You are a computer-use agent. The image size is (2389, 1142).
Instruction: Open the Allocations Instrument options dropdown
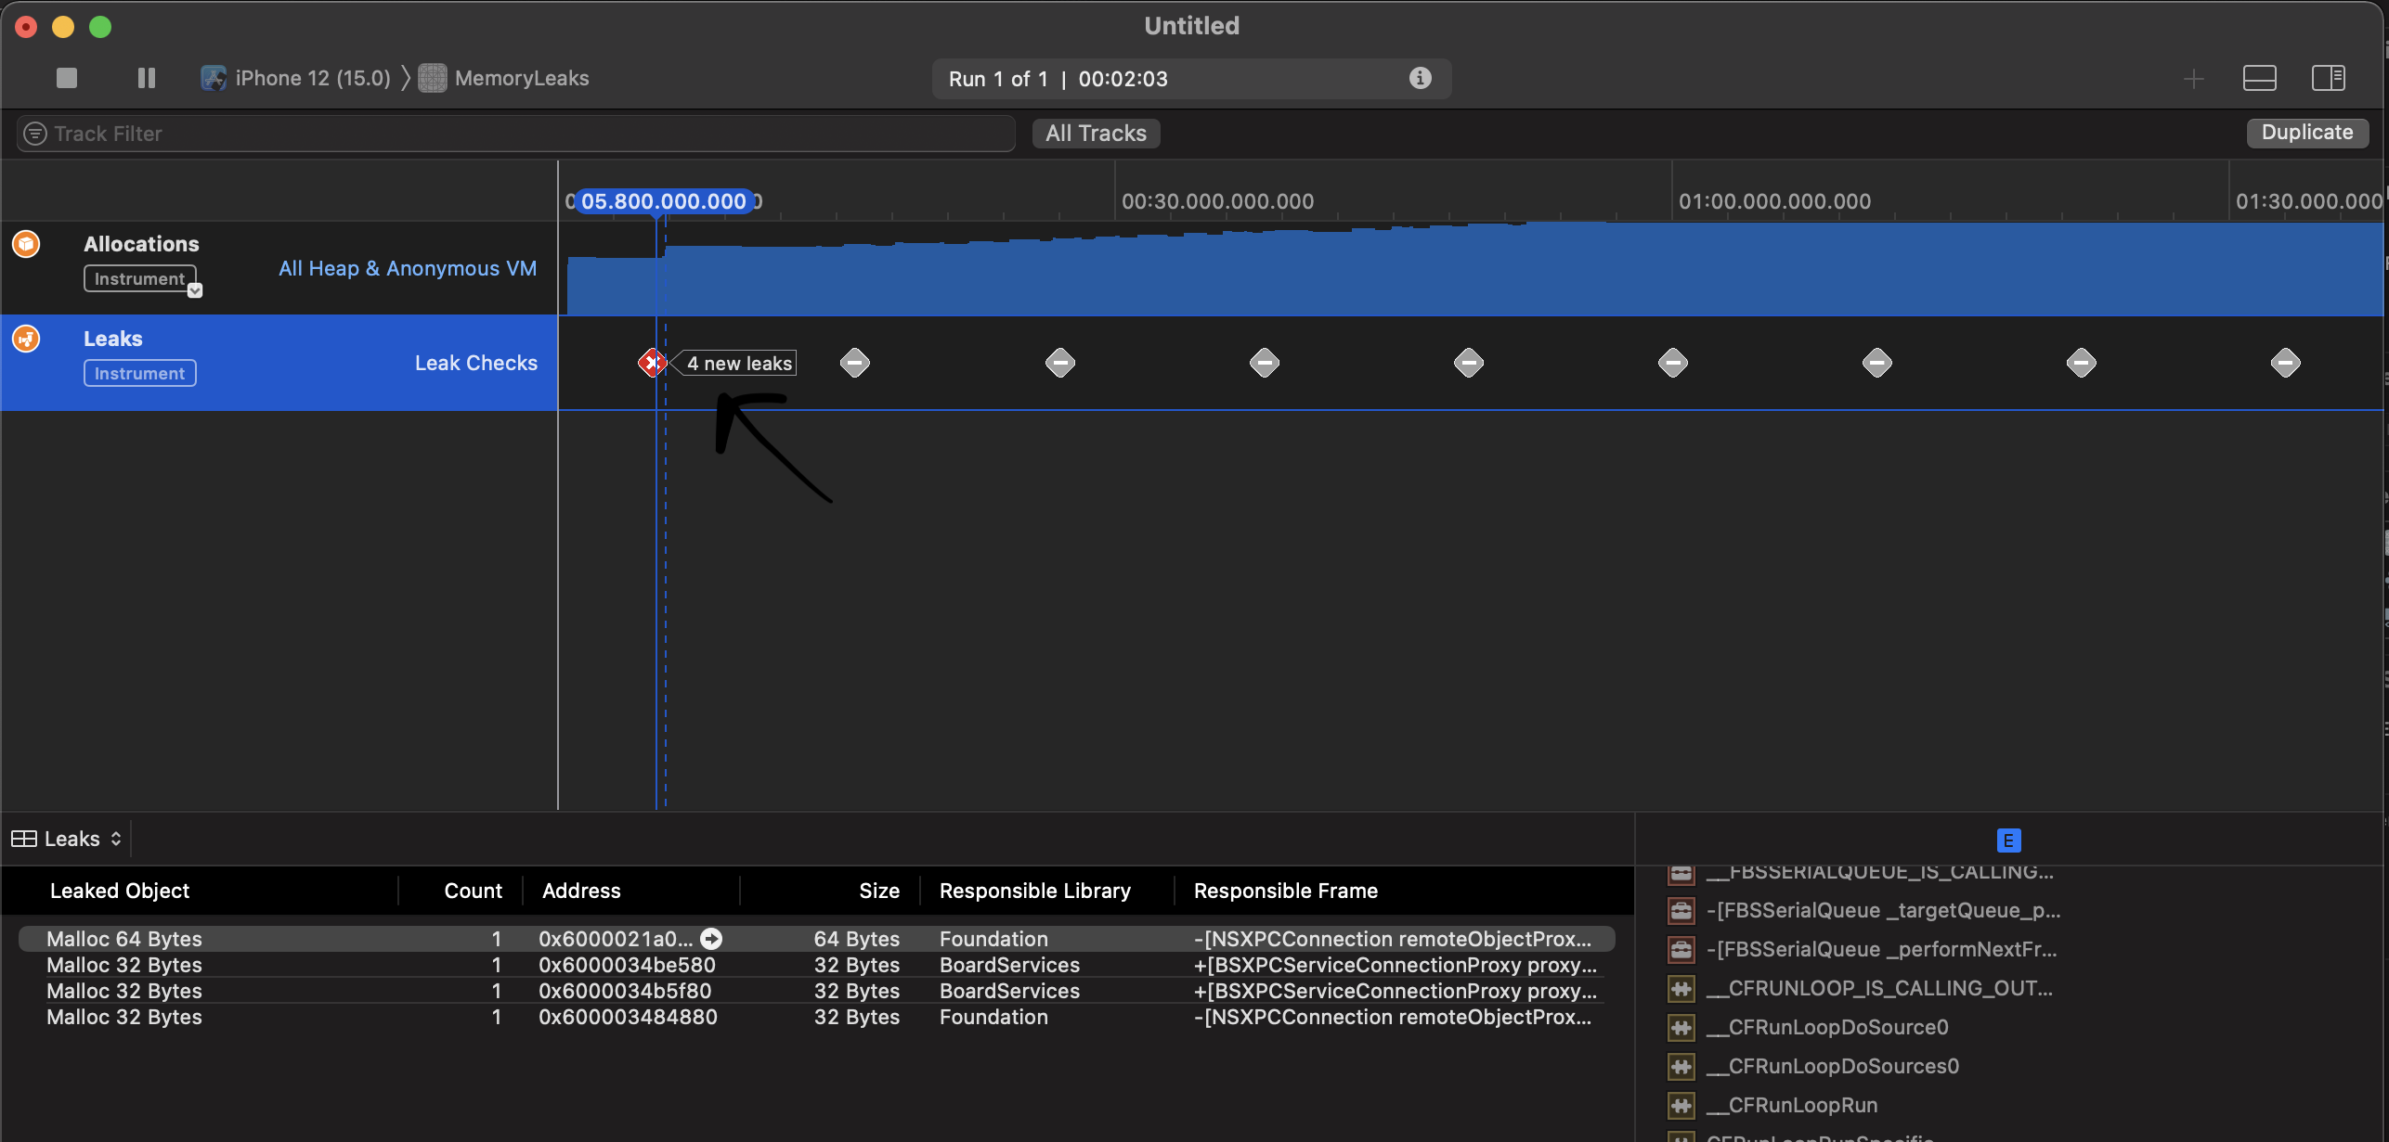coord(195,289)
